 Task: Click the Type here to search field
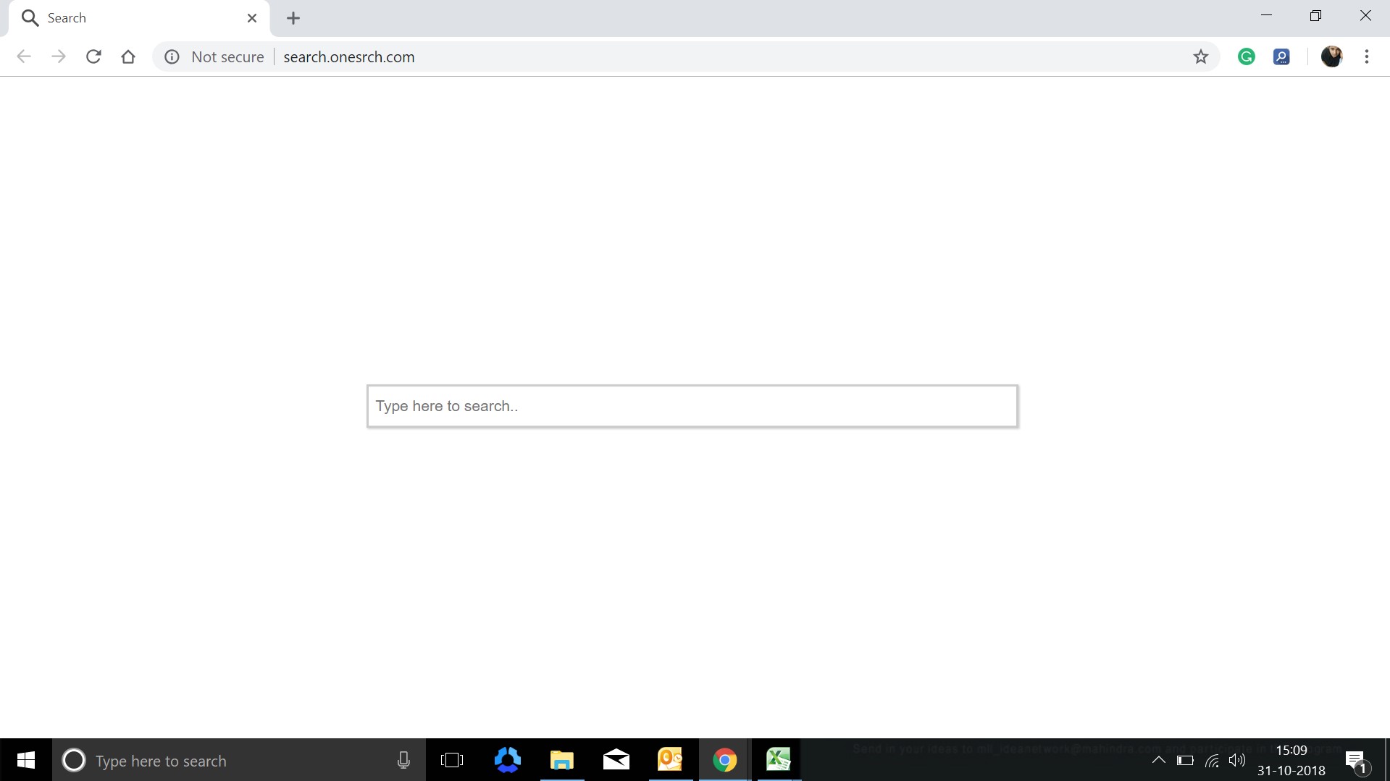(217, 760)
